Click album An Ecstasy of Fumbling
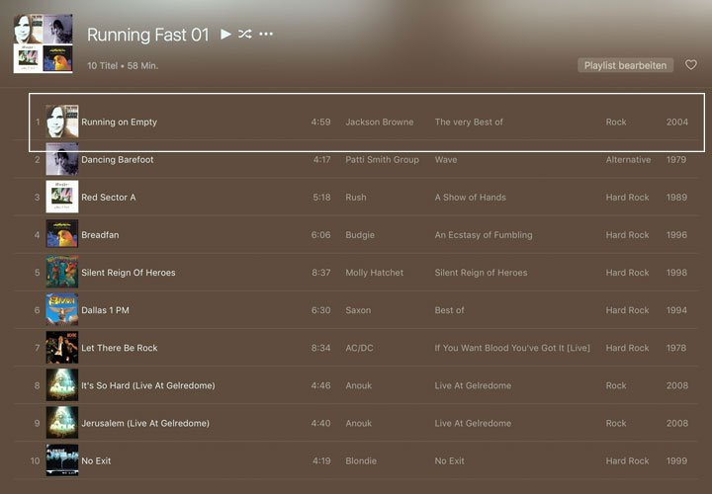Screen dimensions: 712x494 (x=484, y=235)
